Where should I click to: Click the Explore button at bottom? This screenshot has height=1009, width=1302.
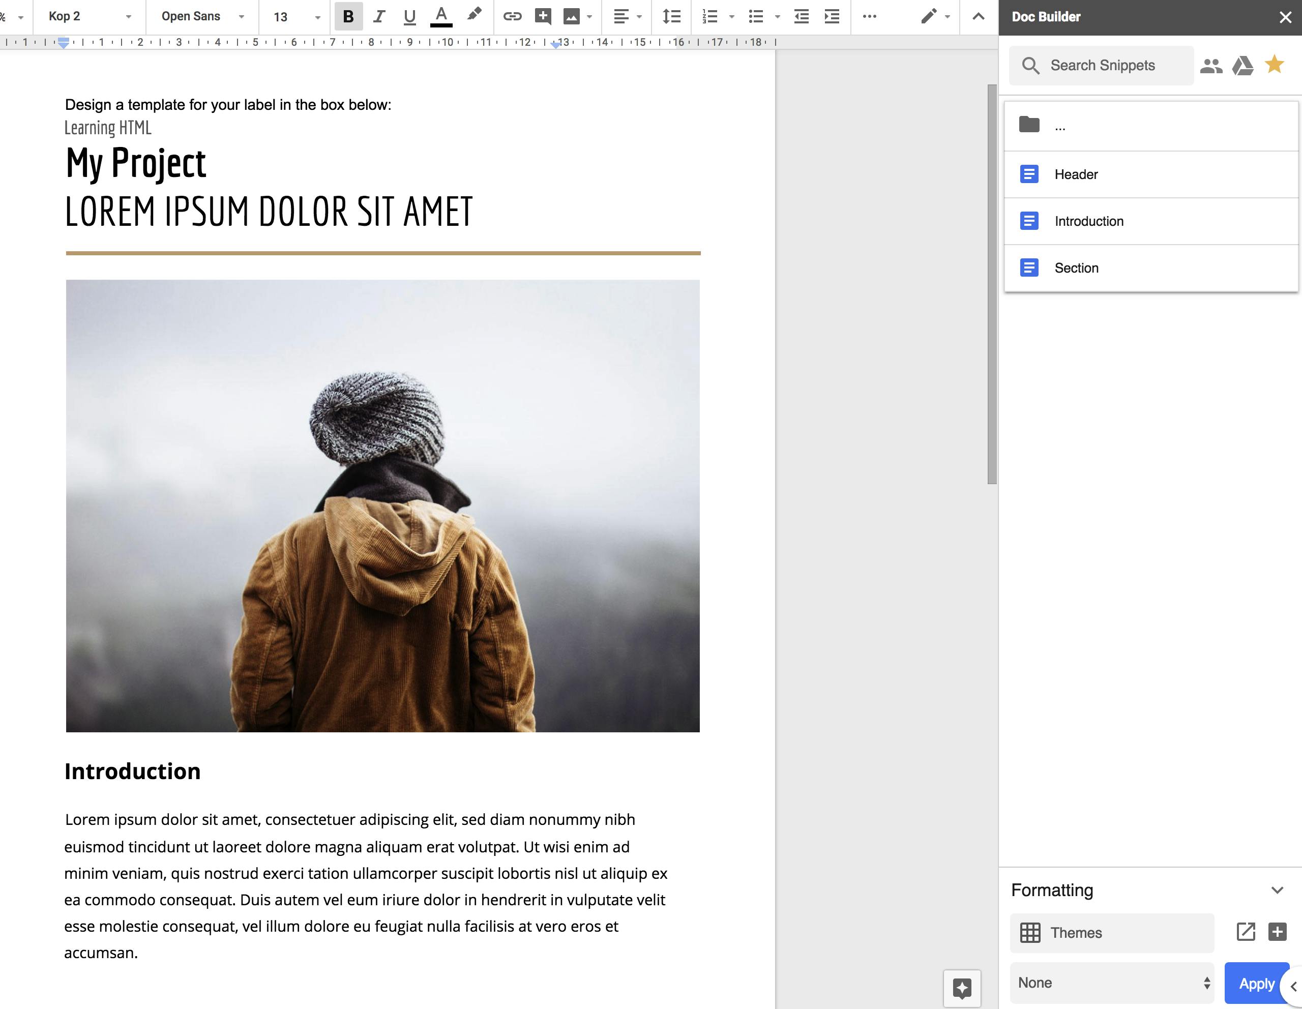pos(962,988)
